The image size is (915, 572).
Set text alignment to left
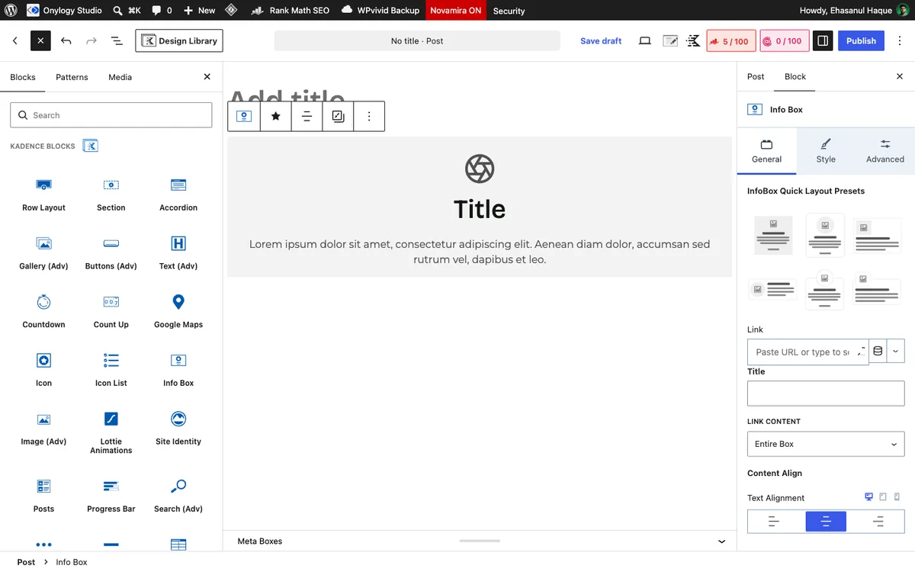(773, 522)
